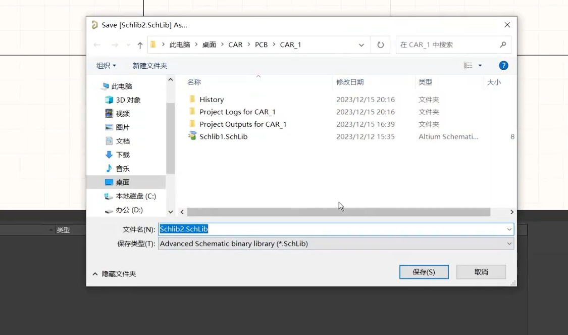The image size is (568, 335).
Task: Click the Altium Schemati... type cell
Action: pyautogui.click(x=448, y=136)
